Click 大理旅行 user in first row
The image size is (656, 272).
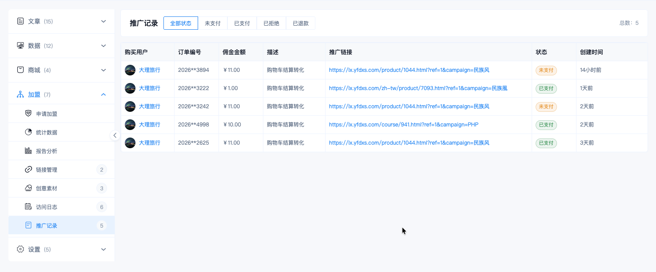click(x=150, y=70)
